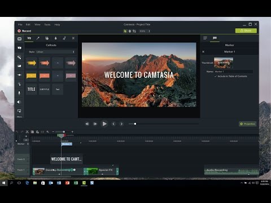Open the Animations arrow sidebar icon
Image resolution: width=271 pixels, height=203 pixels.
pyautogui.click(x=19, y=75)
